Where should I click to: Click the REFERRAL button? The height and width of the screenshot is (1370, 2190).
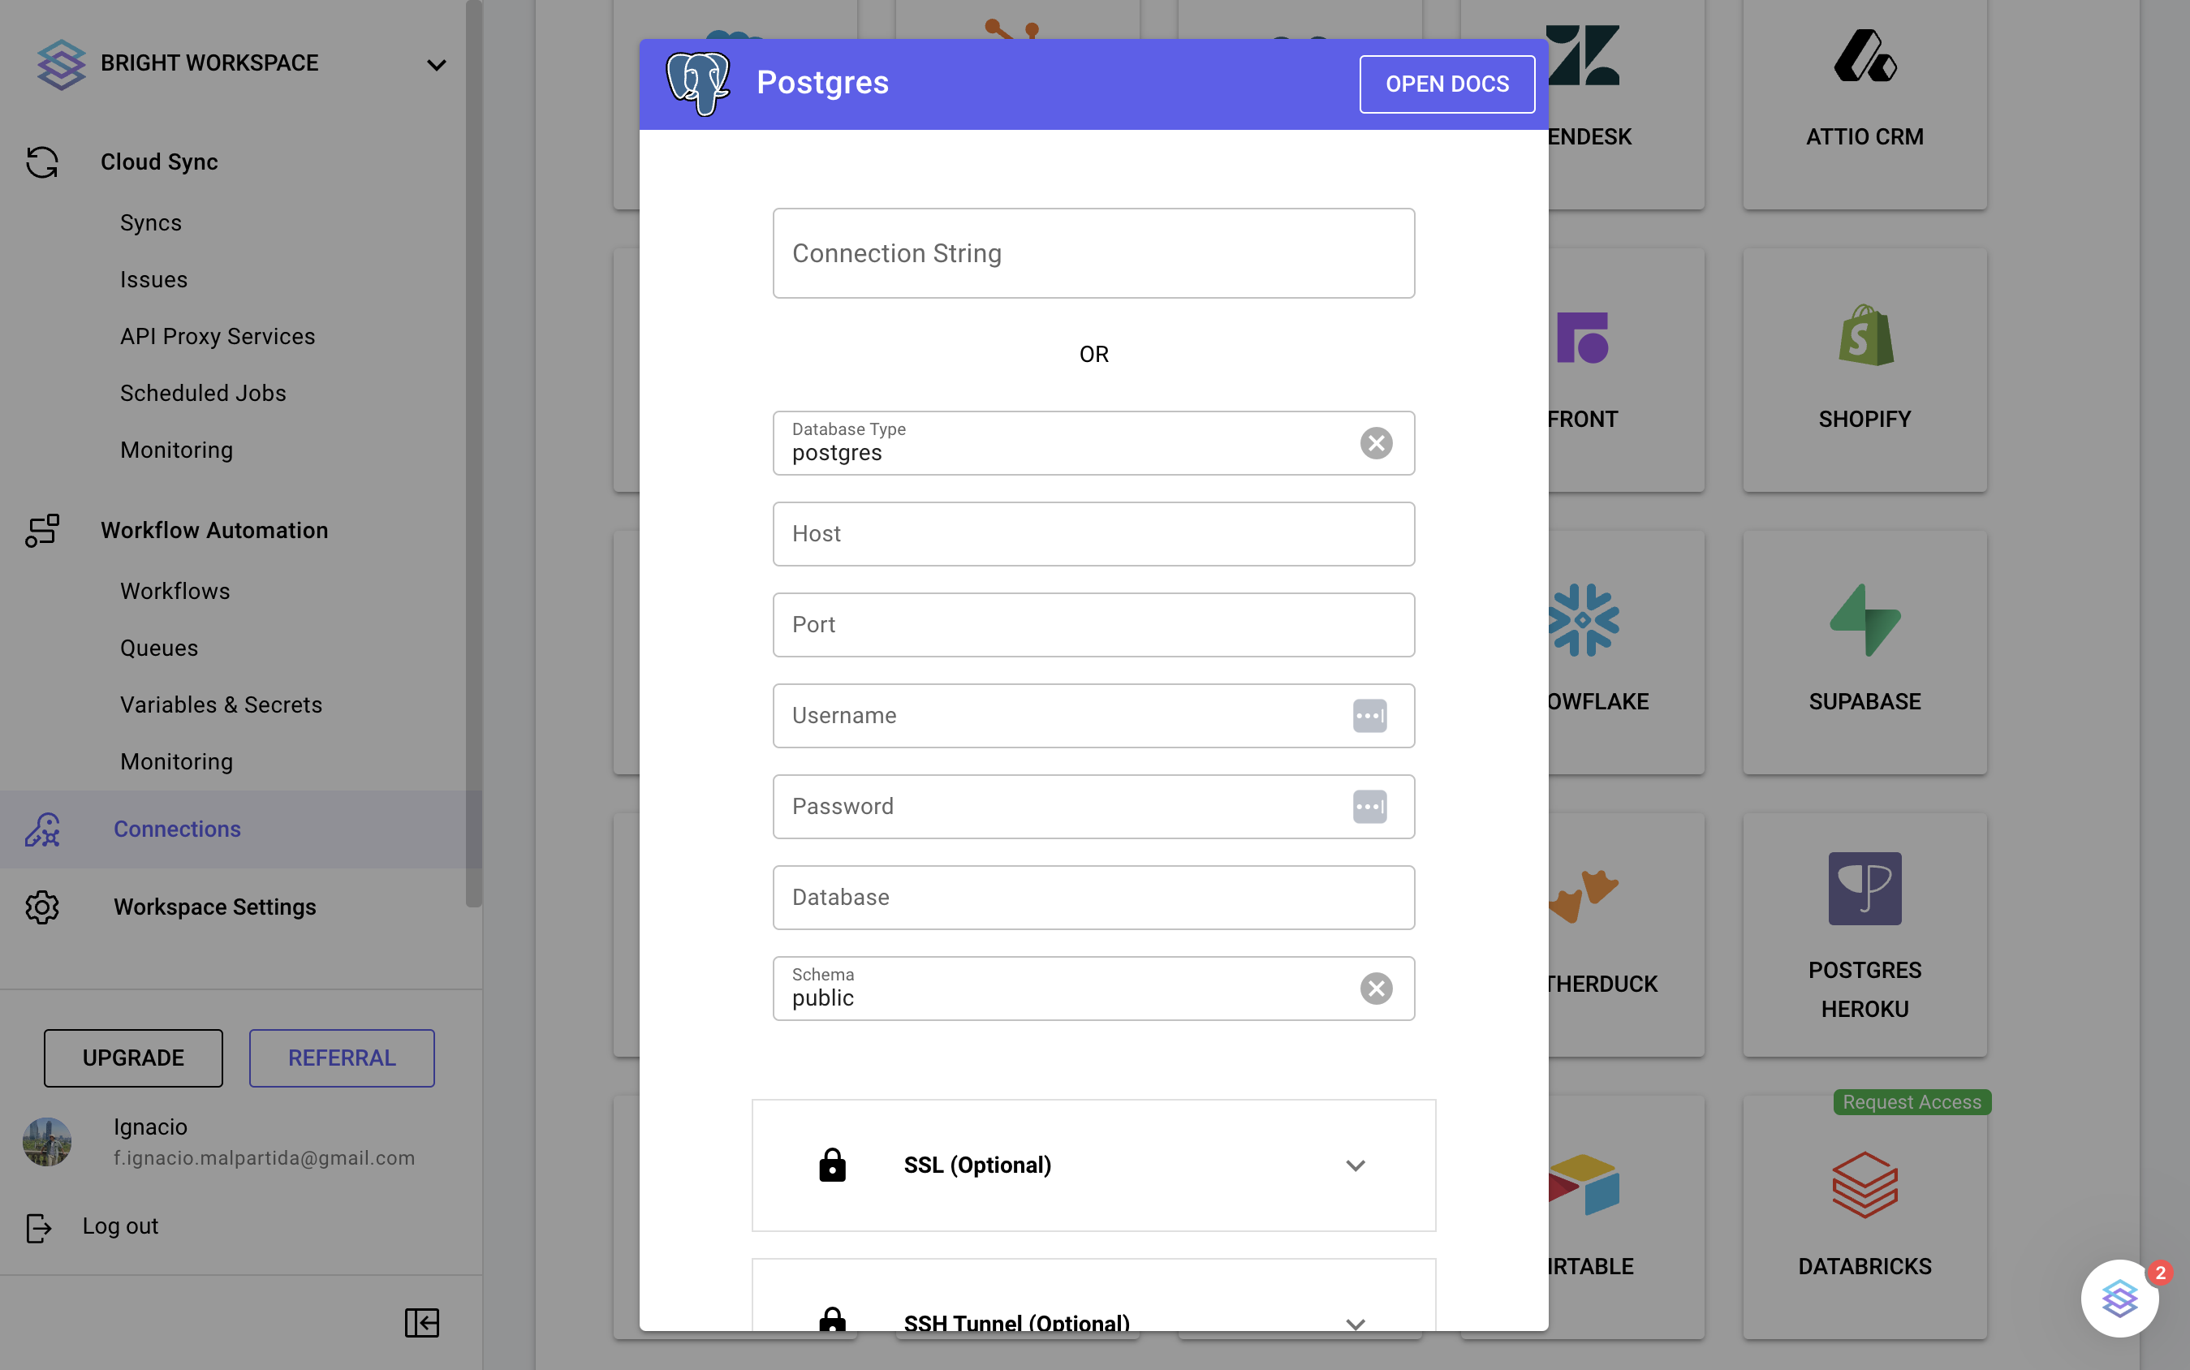click(342, 1058)
